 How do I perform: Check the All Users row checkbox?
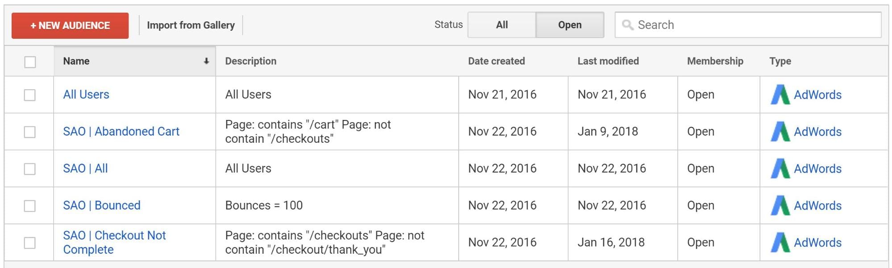30,95
